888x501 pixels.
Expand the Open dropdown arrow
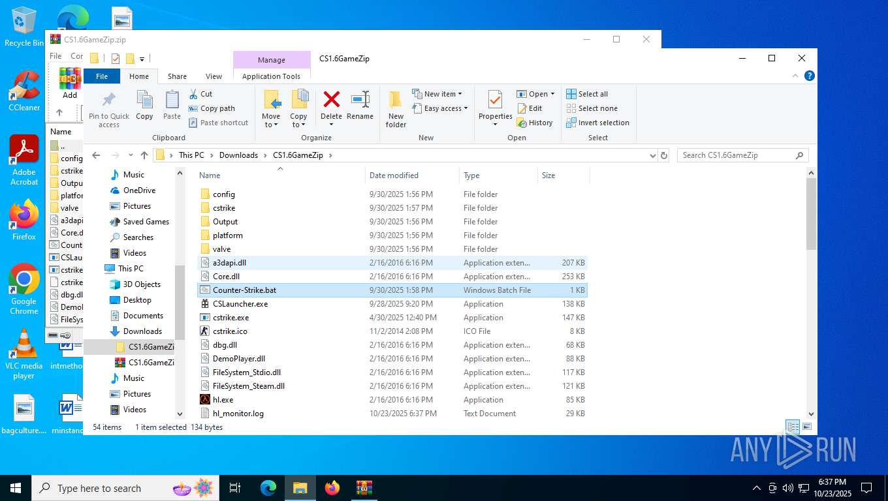(x=552, y=94)
